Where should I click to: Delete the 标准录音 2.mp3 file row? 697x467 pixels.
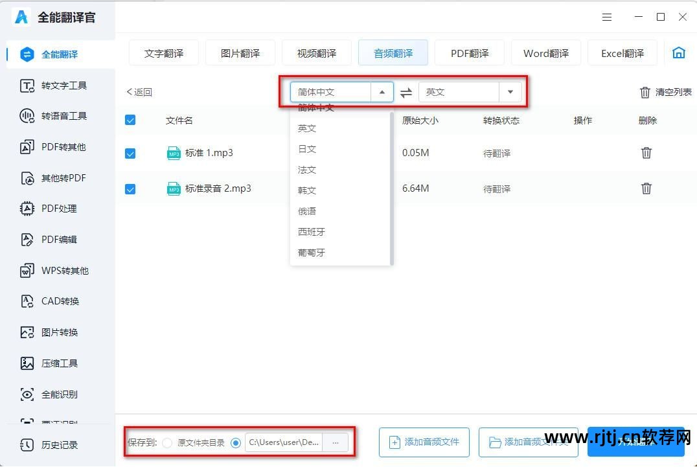[x=646, y=188]
